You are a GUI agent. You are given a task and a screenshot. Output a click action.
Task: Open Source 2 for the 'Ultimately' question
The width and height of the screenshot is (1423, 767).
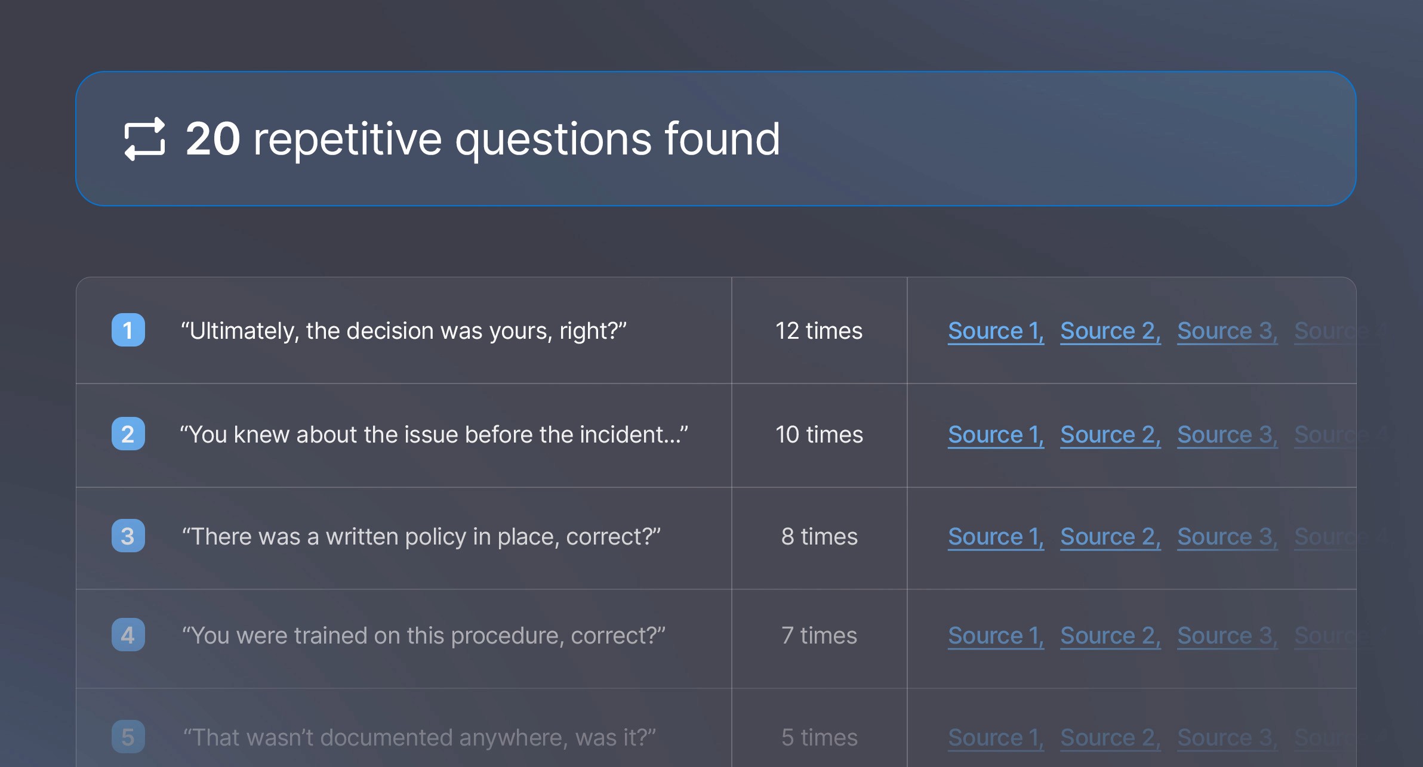tap(1110, 331)
